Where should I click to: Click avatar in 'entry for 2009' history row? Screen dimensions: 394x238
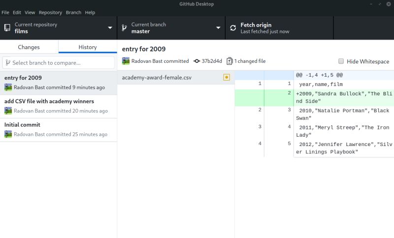point(8,87)
